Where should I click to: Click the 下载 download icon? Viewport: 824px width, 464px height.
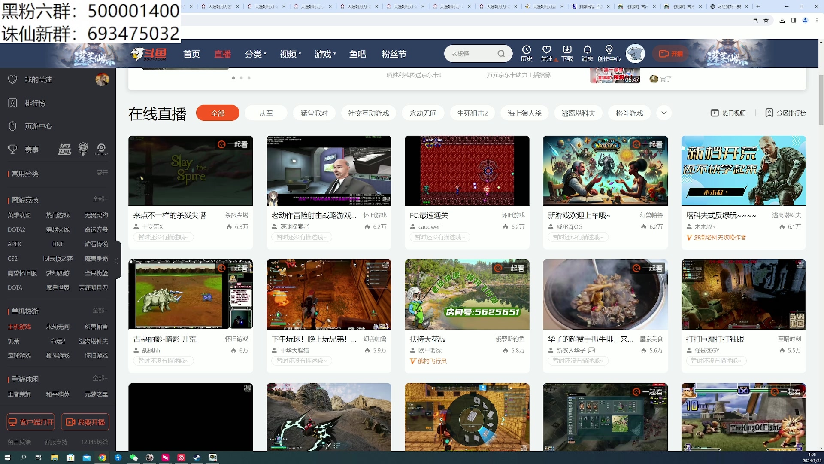567,53
